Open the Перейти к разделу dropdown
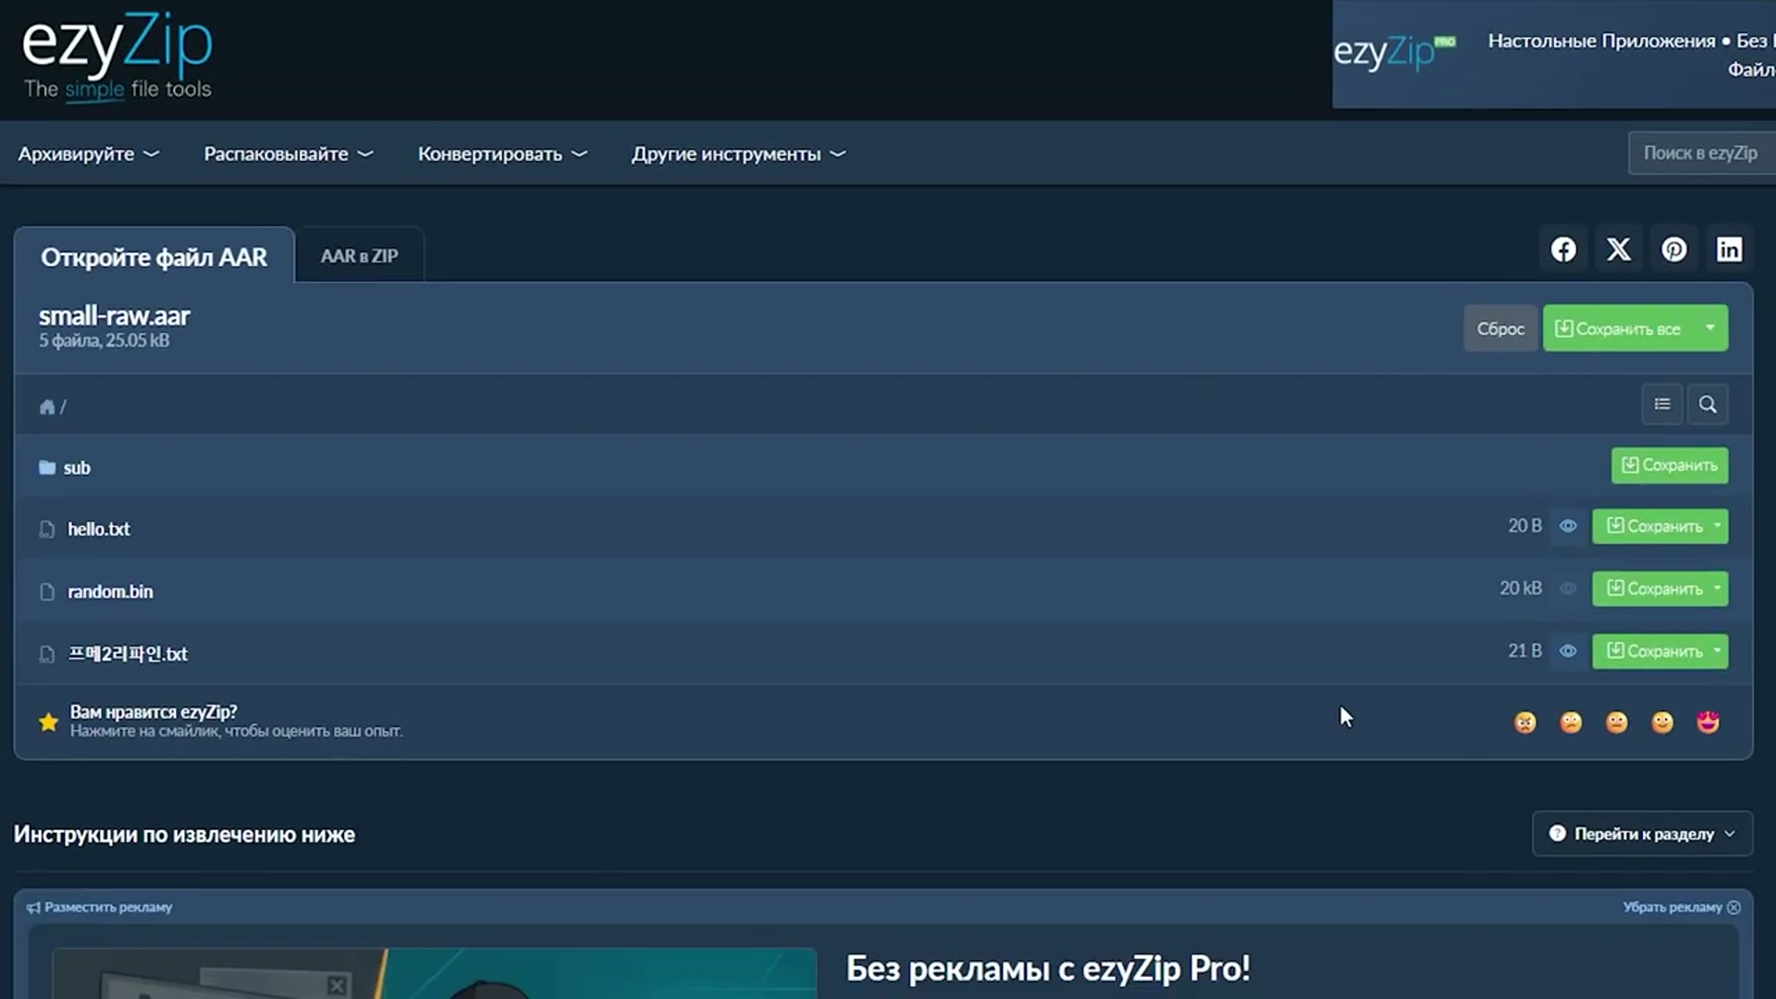 coord(1642,833)
